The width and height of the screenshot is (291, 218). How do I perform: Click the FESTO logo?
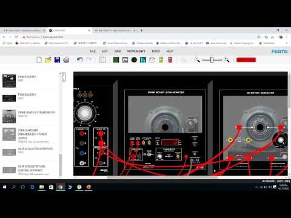279,51
